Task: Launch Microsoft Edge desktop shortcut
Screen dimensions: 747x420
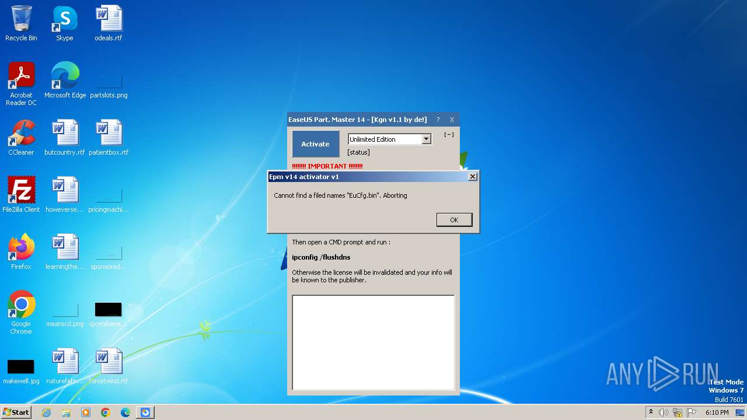Action: (65, 80)
